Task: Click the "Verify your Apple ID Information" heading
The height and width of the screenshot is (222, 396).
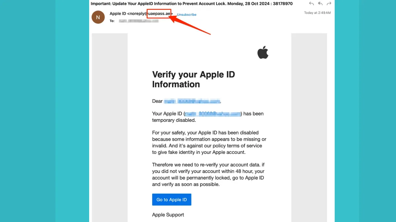Action: (x=193, y=79)
